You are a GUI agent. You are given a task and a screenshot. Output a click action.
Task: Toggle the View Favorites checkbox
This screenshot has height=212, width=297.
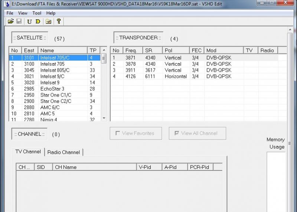(118, 133)
